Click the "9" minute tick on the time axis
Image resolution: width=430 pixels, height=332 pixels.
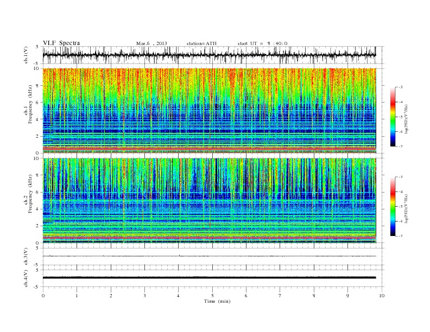[x=347, y=296]
